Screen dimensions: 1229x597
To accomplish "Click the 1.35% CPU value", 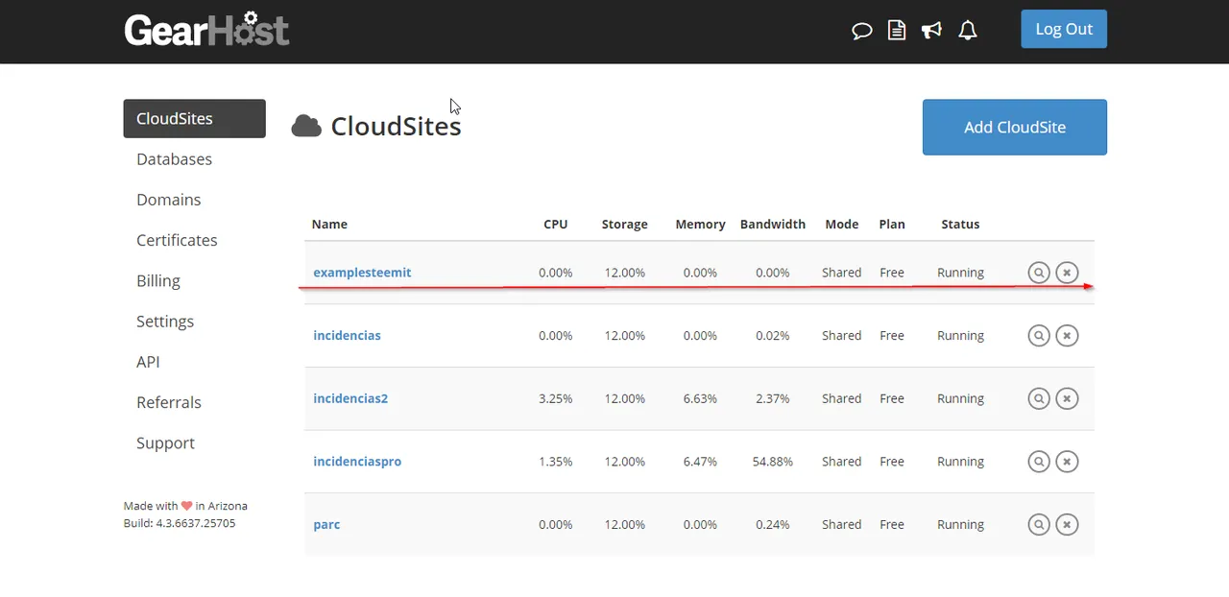I will 555,462.
